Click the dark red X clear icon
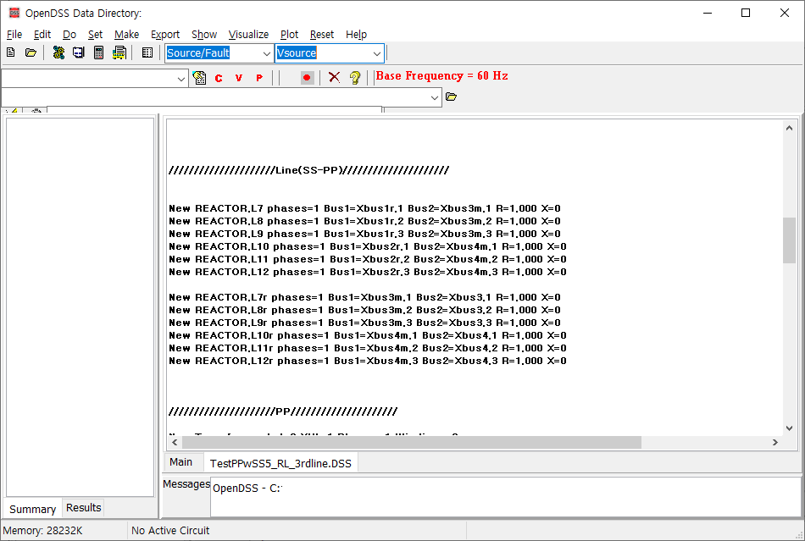 [334, 77]
